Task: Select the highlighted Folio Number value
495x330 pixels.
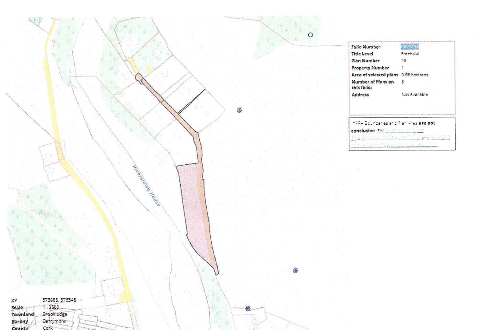Action: pos(409,47)
